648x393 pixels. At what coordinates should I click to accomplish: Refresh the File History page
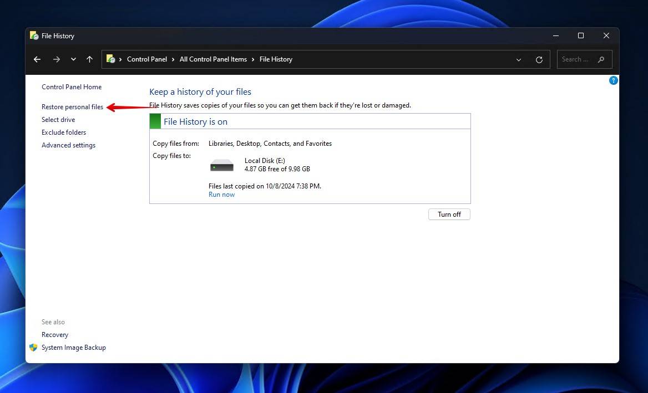[x=539, y=60]
